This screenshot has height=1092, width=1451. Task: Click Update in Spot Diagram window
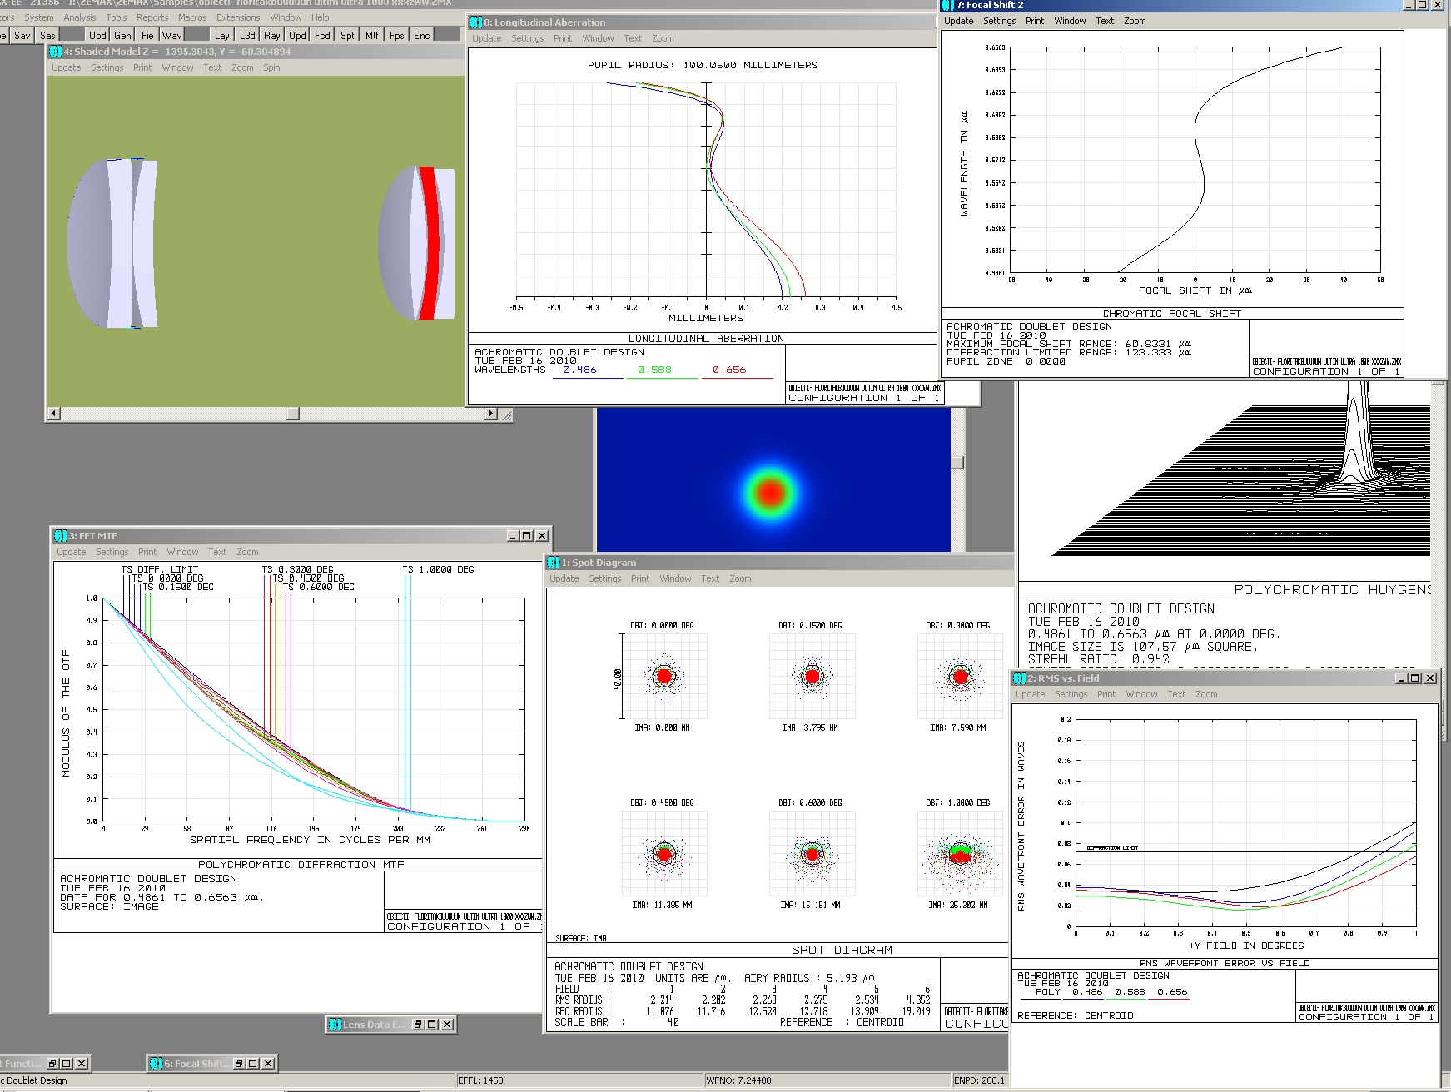click(564, 579)
